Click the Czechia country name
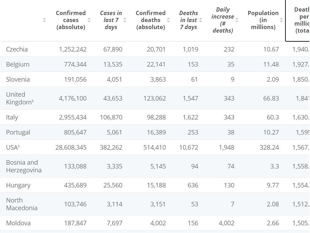 pos(17,49)
